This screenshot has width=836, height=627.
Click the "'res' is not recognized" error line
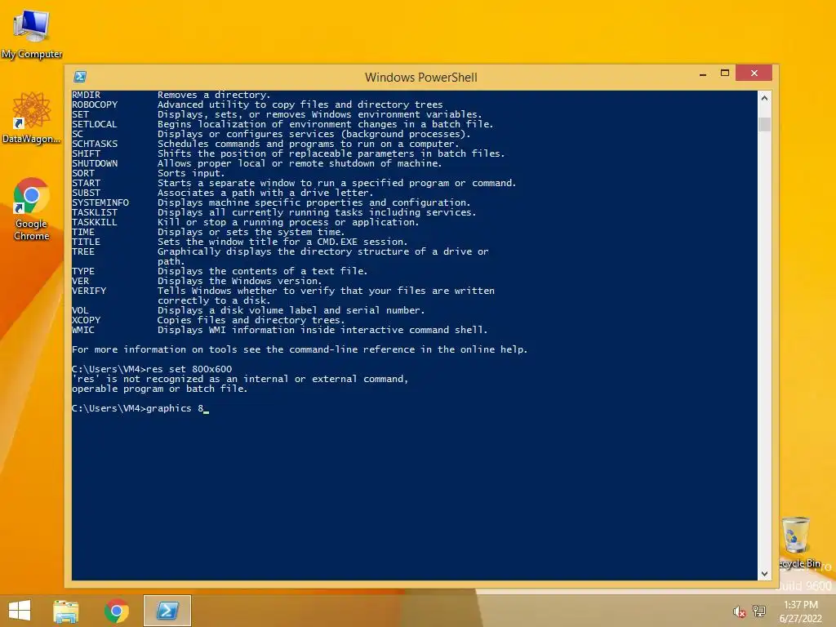240,379
